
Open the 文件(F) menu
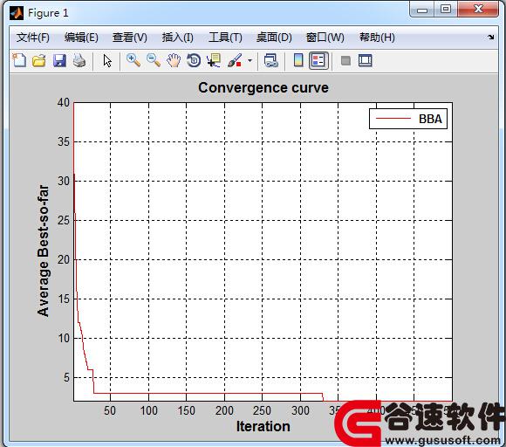[33, 38]
